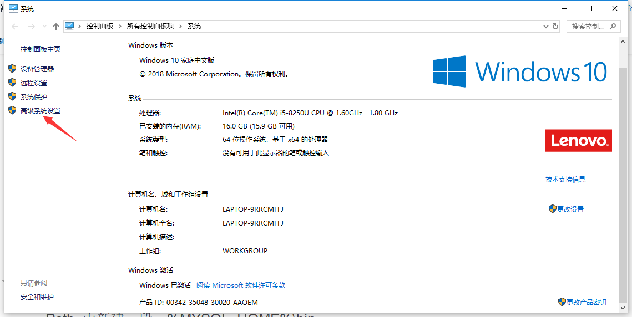This screenshot has height=317, width=632.
Task: Click system type 64 位操作系统 text
Action: (x=275, y=140)
